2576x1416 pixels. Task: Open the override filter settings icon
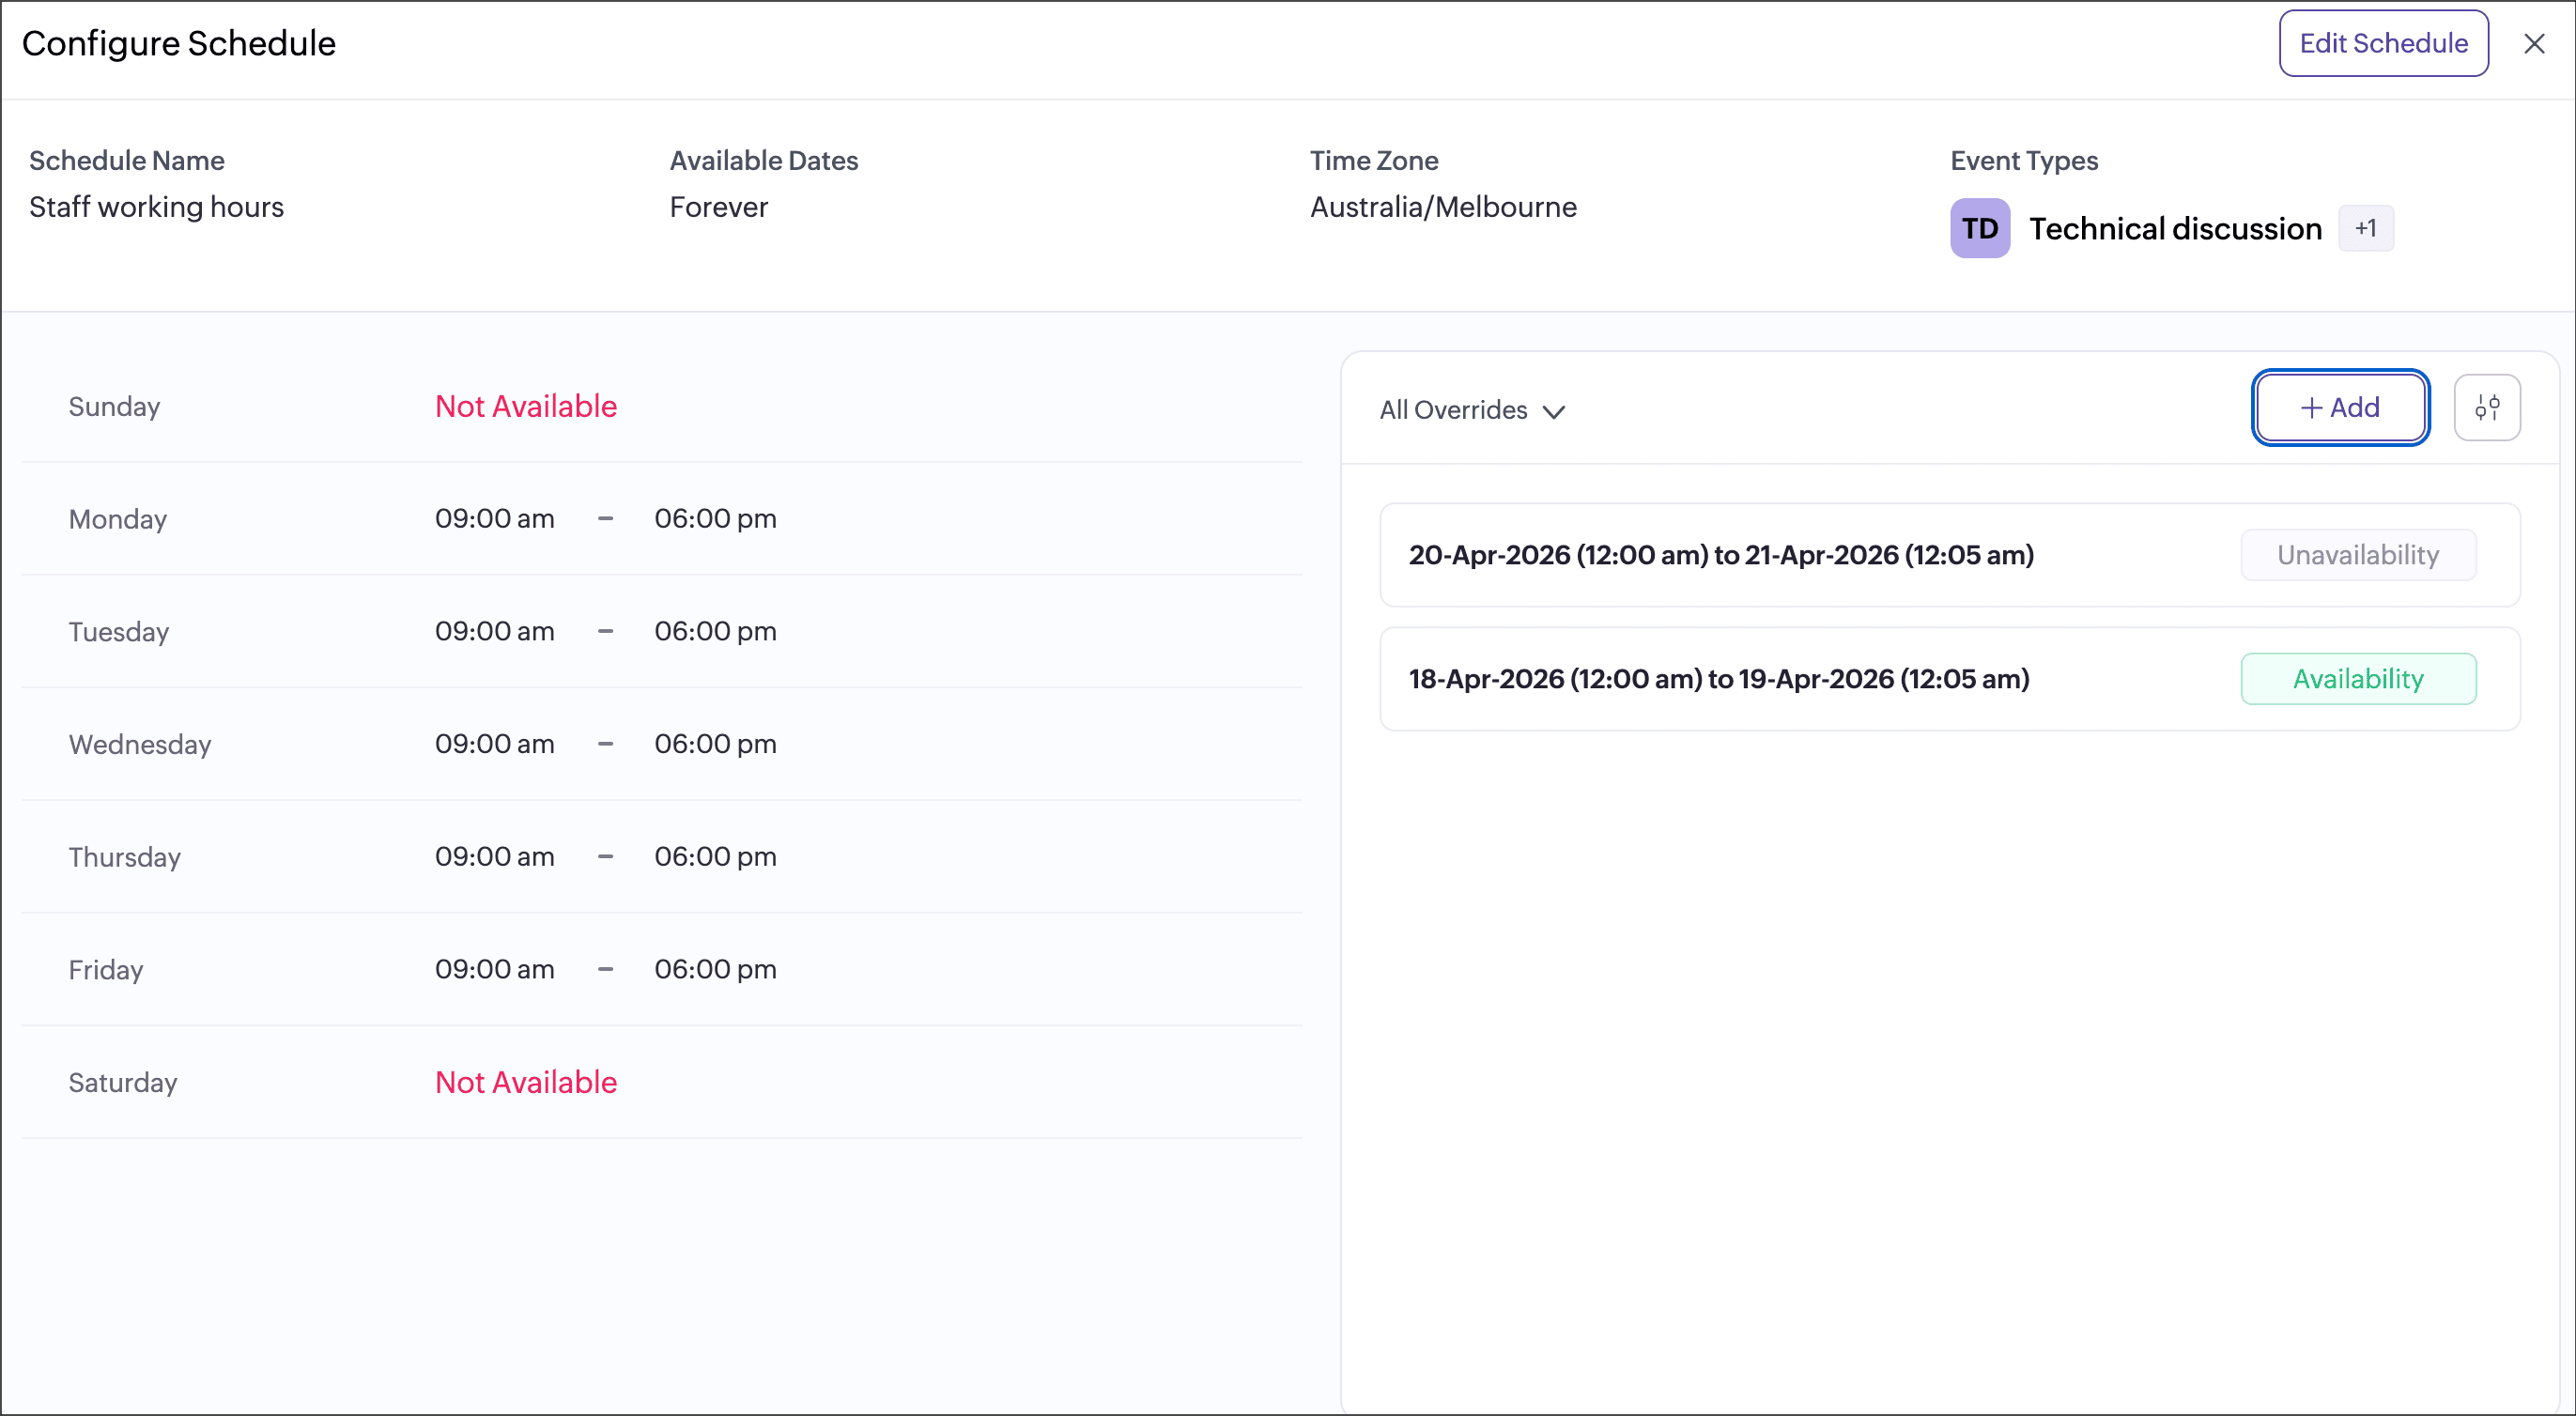[2486, 408]
